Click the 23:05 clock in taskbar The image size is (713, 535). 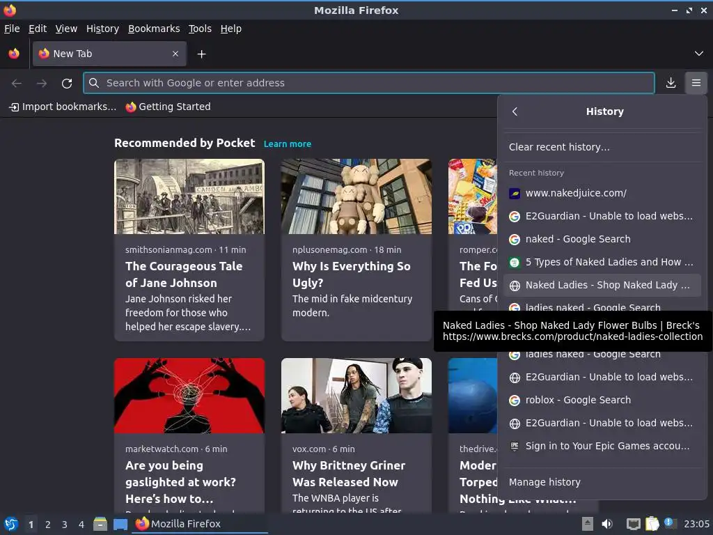tap(696, 524)
